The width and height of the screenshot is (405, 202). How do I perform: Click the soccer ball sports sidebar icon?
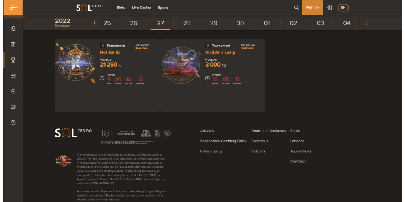(13, 29)
